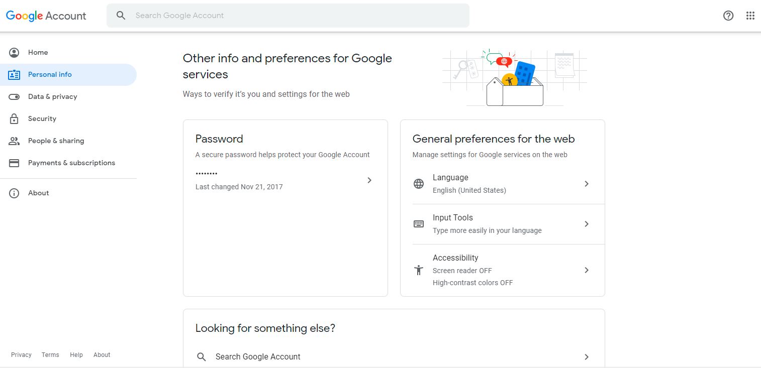Open the Data & privacy section

(52, 96)
